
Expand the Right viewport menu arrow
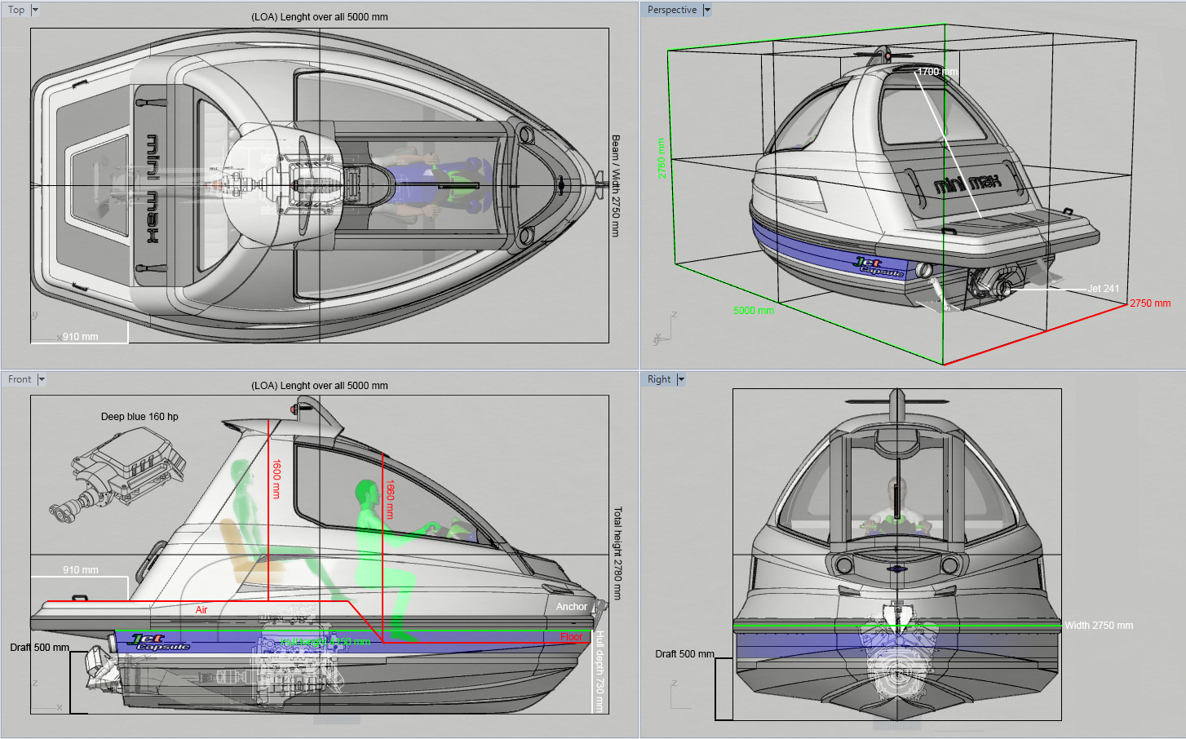(x=681, y=379)
